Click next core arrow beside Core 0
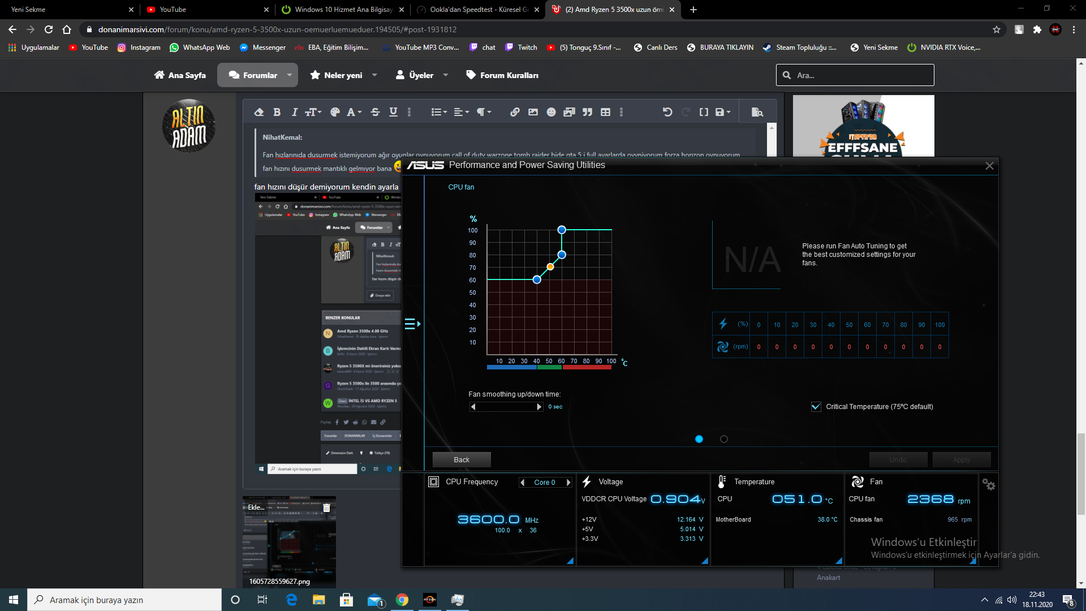1086x611 pixels. click(x=568, y=482)
